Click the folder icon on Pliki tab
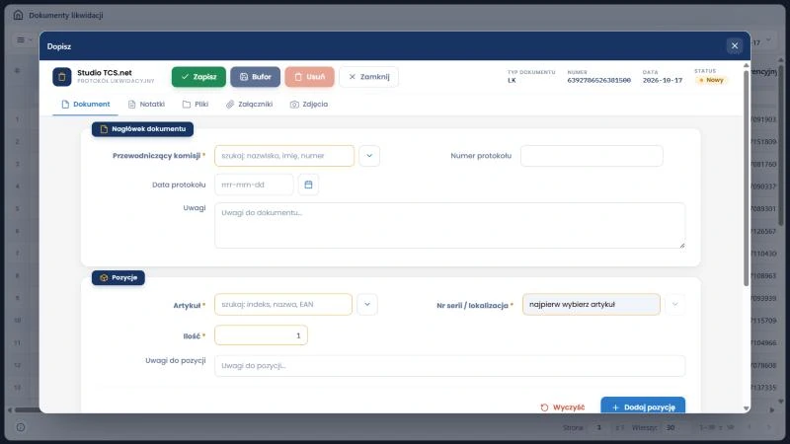 187,105
